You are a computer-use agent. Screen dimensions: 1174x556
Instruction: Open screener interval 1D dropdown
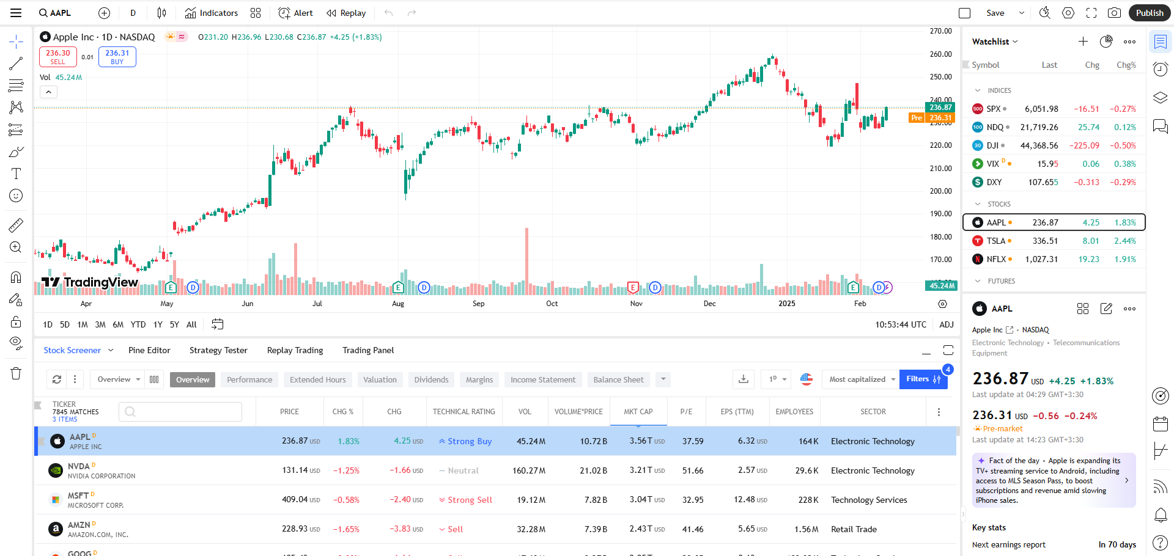(777, 379)
